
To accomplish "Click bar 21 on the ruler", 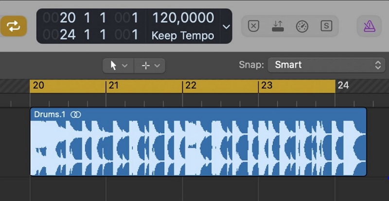I will [x=113, y=85].
